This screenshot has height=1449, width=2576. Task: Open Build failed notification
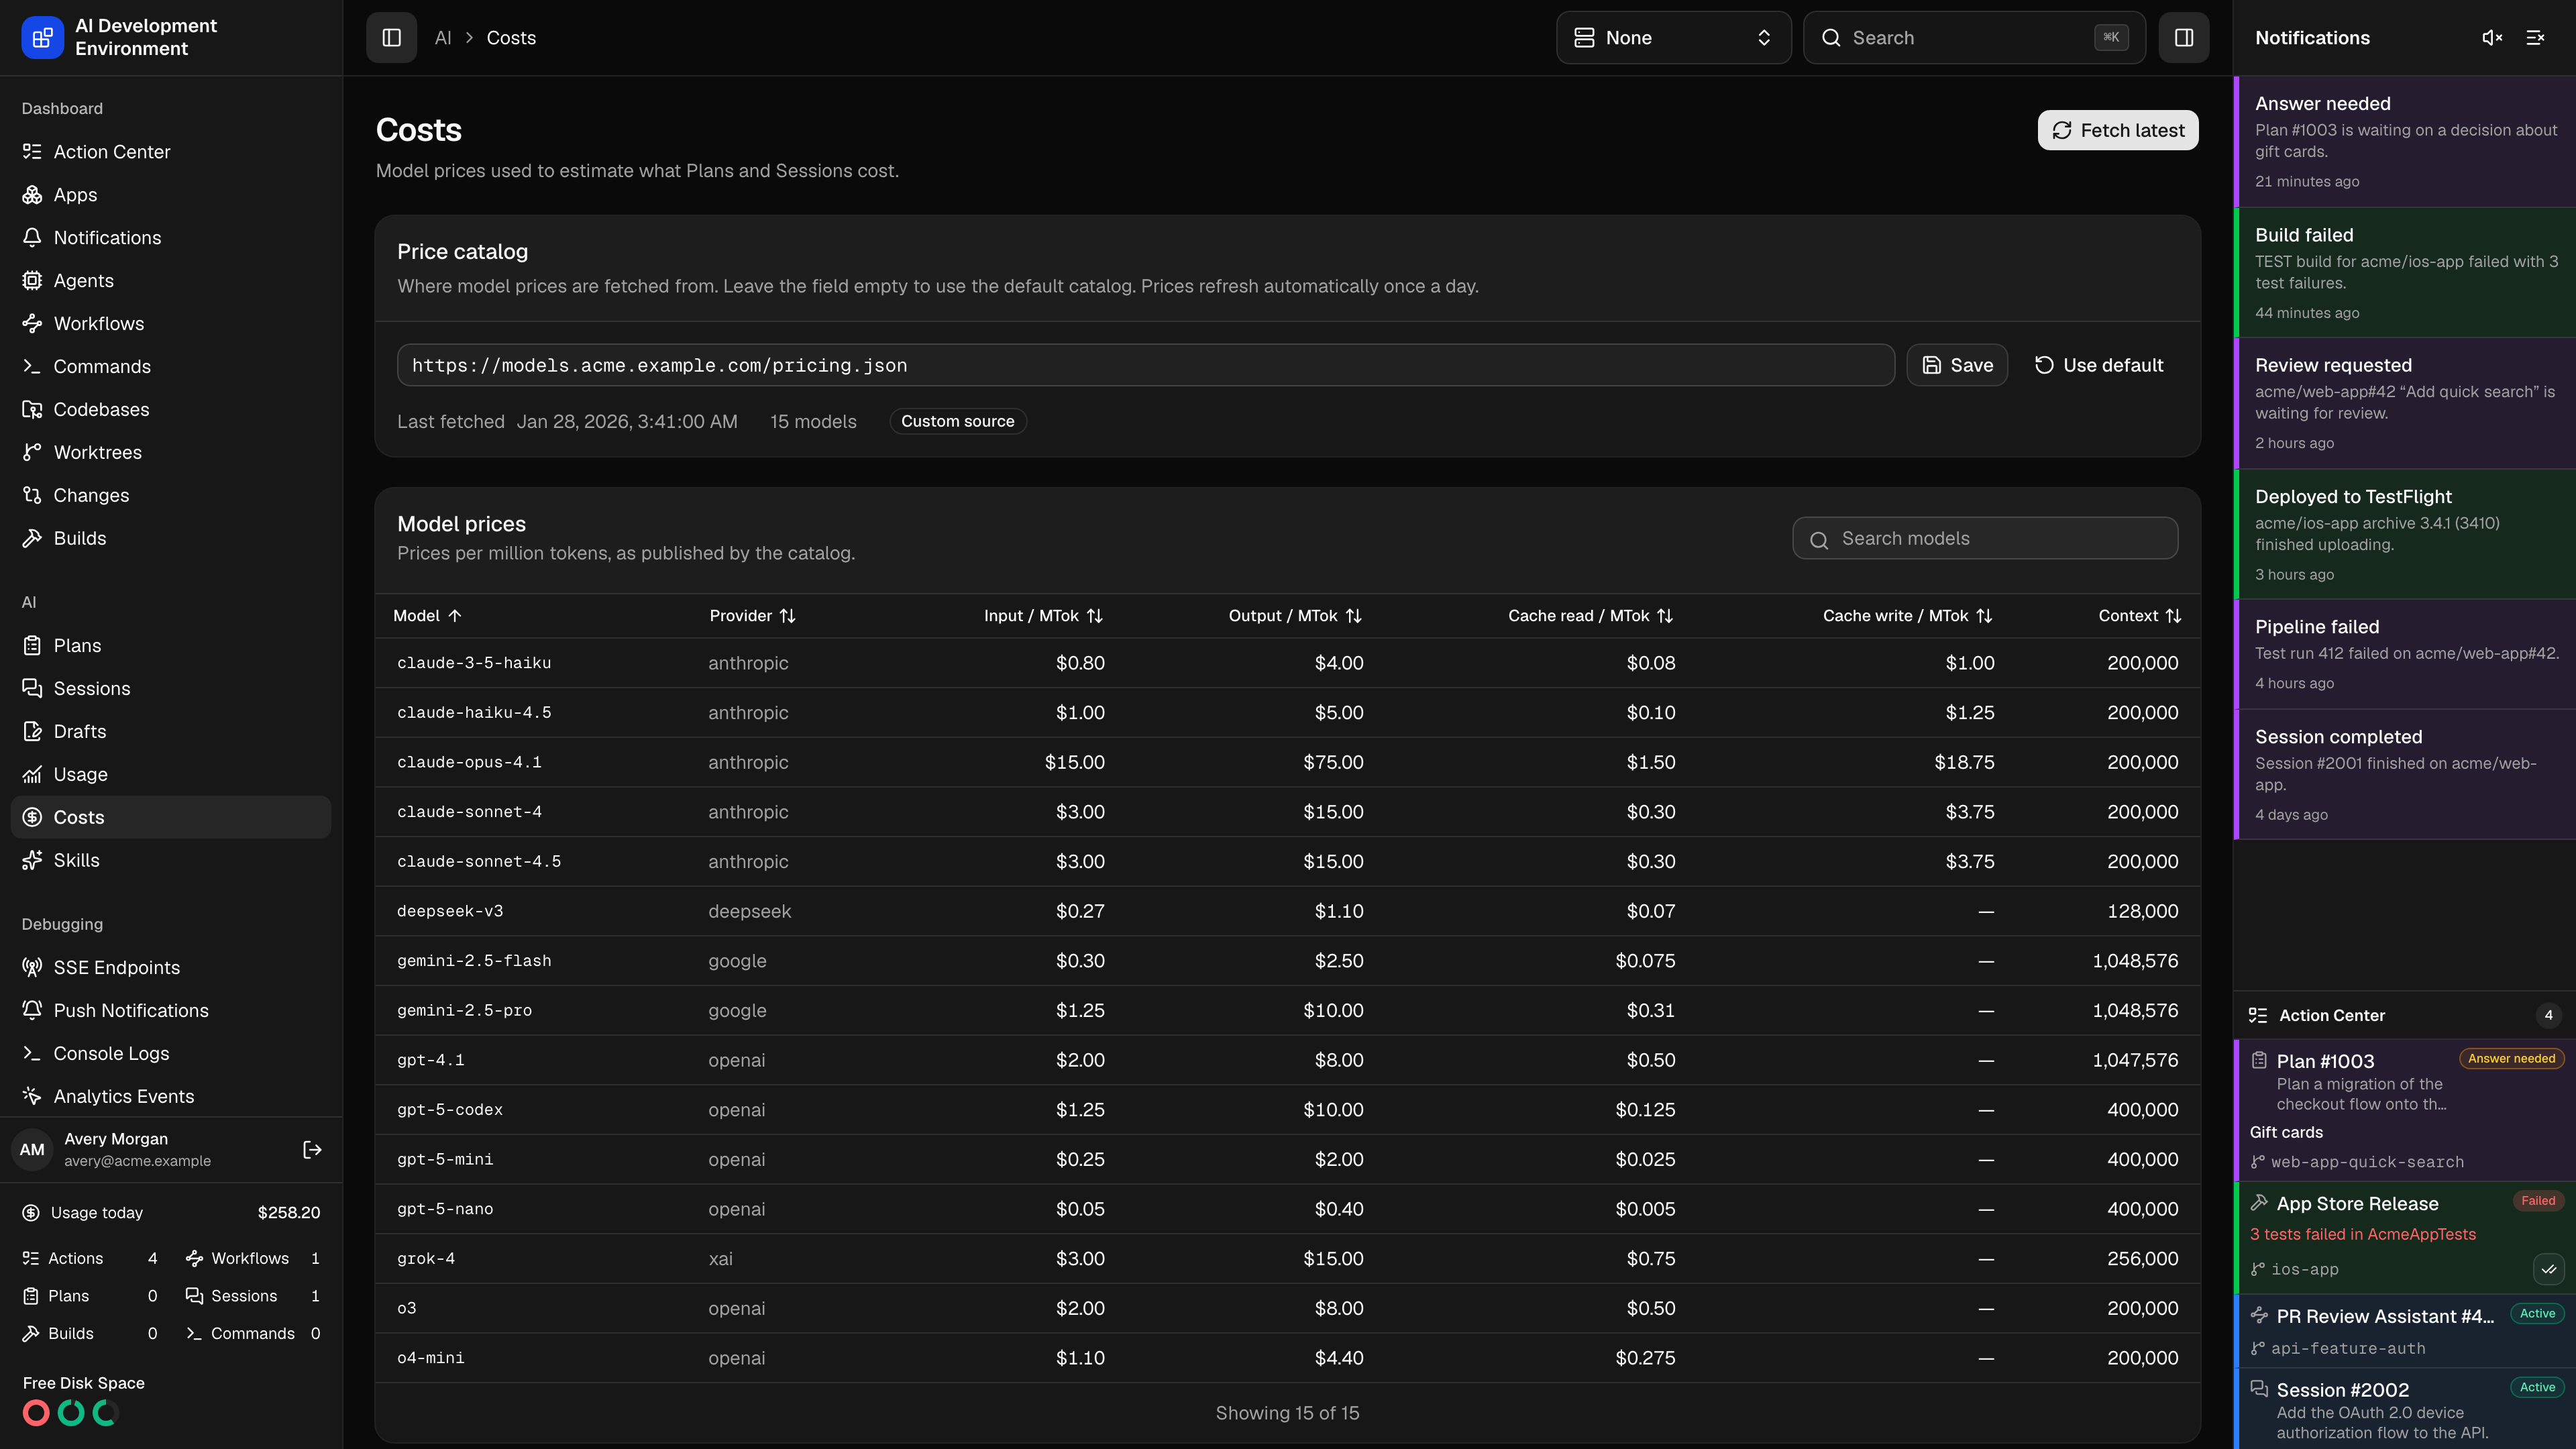[x=2405, y=272]
